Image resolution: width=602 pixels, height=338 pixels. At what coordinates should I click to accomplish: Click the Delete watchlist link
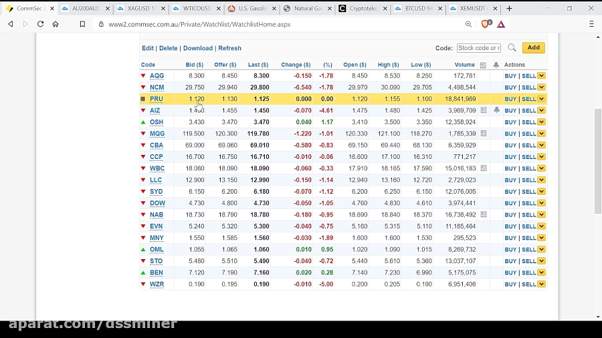tap(168, 48)
